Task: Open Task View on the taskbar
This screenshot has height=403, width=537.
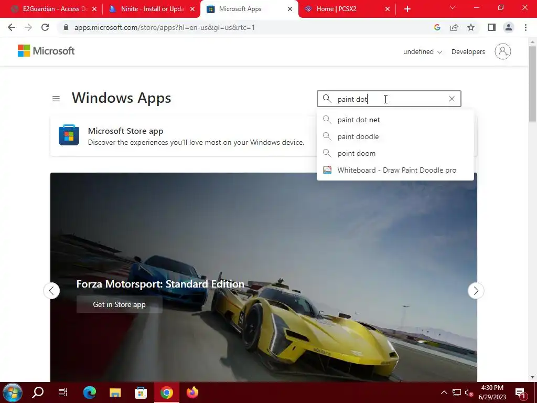Action: 63,393
